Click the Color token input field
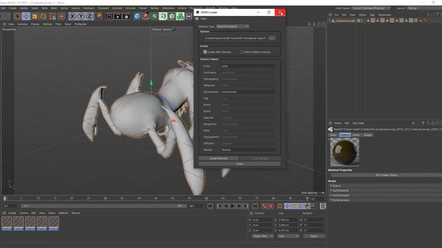Screen dimensions: 442x248 click(x=248, y=66)
